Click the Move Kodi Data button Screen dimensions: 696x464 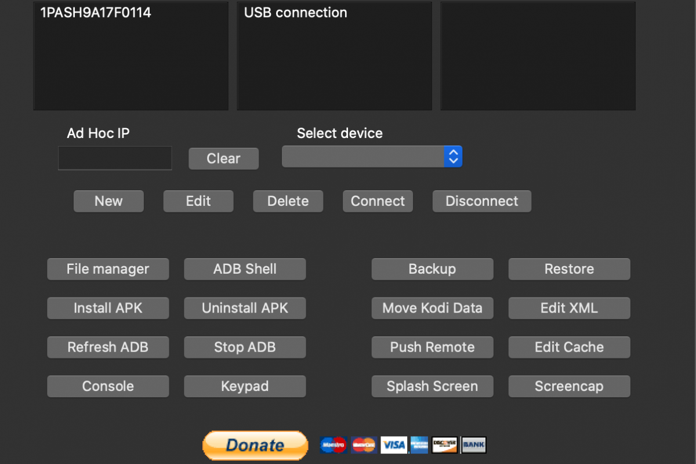(x=432, y=308)
